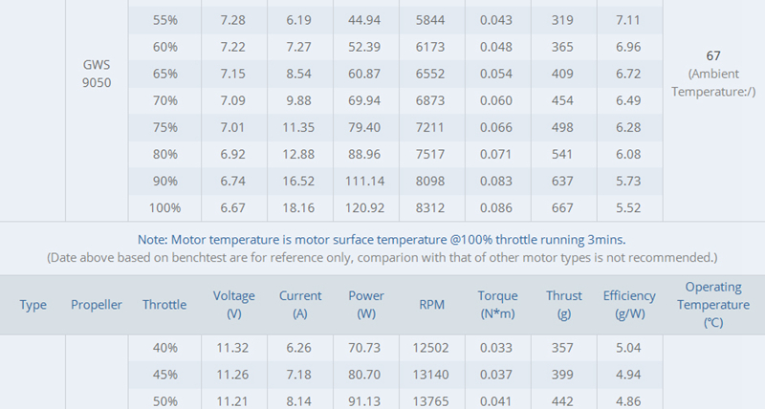Click the Operating Temperature column header

coord(712,305)
